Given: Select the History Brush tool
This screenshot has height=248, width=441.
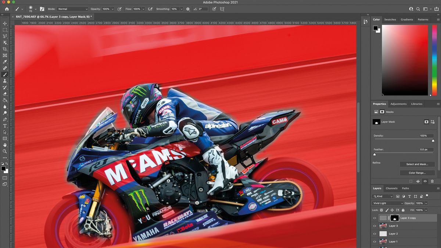Looking at the screenshot, I should click(5, 87).
